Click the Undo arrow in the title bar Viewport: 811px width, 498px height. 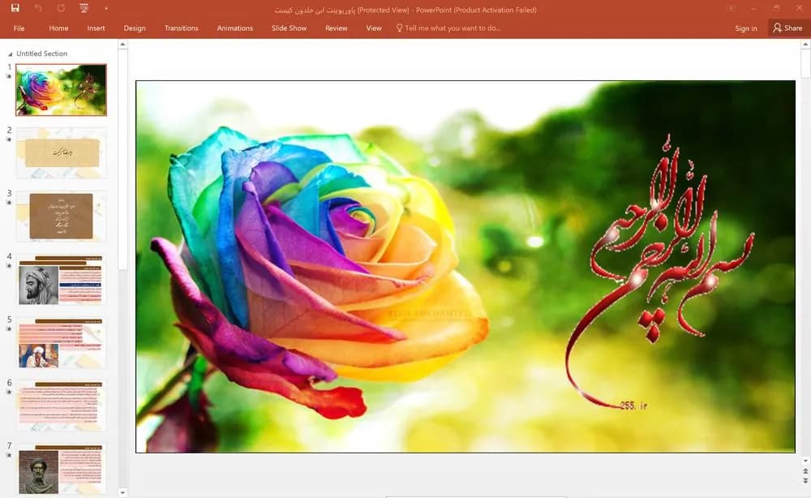pos(38,8)
